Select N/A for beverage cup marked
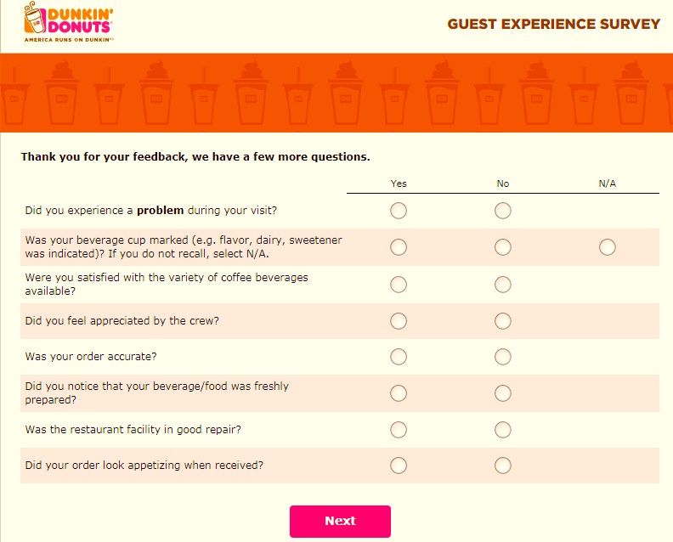The width and height of the screenshot is (673, 542). click(608, 247)
